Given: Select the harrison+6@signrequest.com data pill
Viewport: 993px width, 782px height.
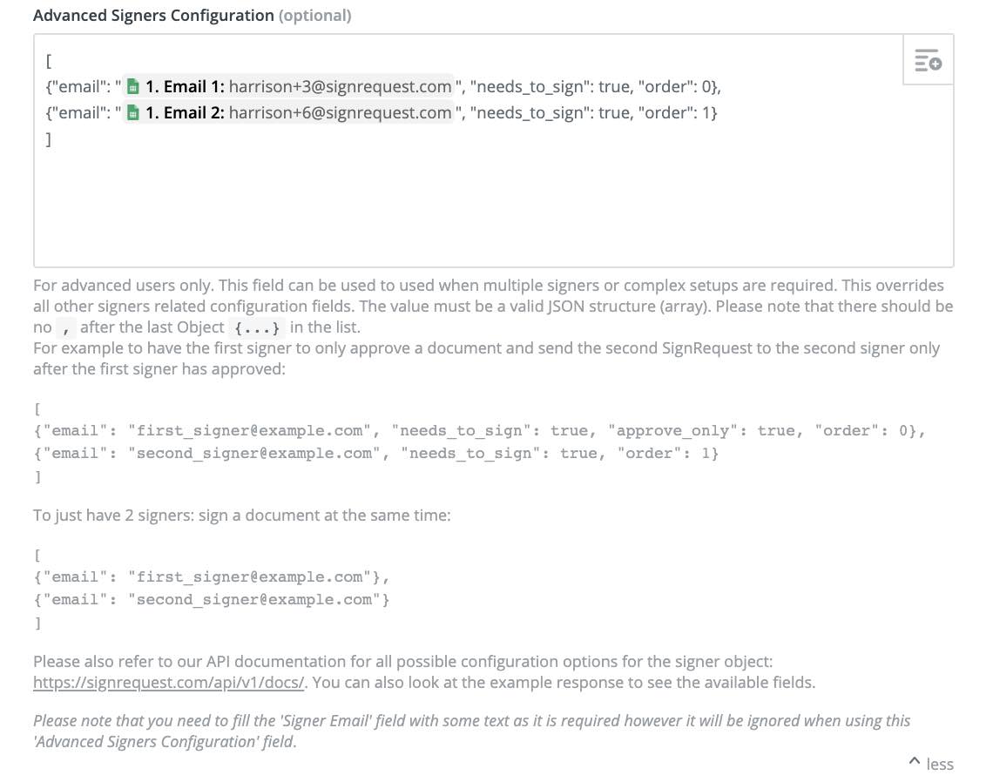Looking at the screenshot, I should (x=288, y=112).
